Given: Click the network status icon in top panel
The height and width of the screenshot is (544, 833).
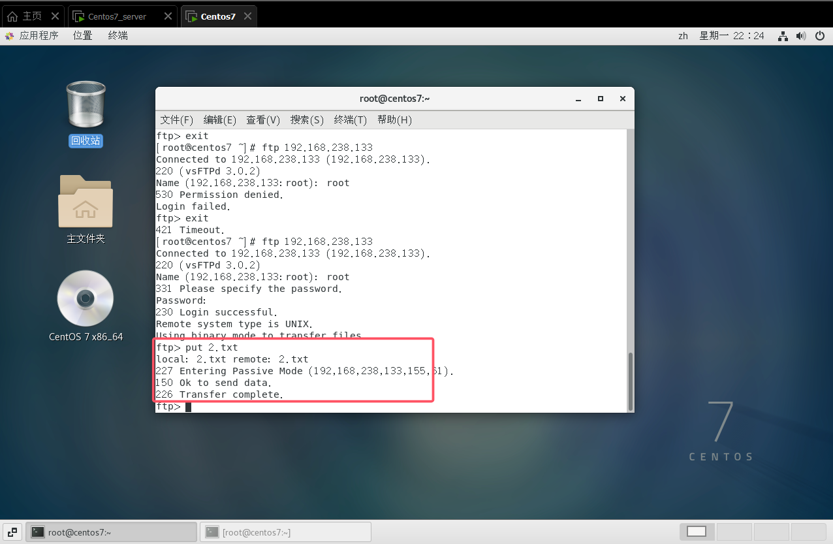Looking at the screenshot, I should click(x=783, y=36).
